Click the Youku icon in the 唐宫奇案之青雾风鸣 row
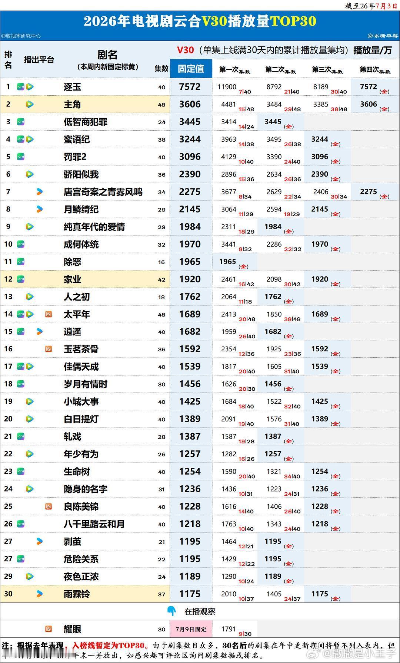 pos(40,192)
